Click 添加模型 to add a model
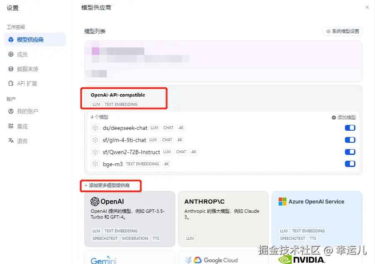This screenshot has height=264, width=375. click(344, 117)
